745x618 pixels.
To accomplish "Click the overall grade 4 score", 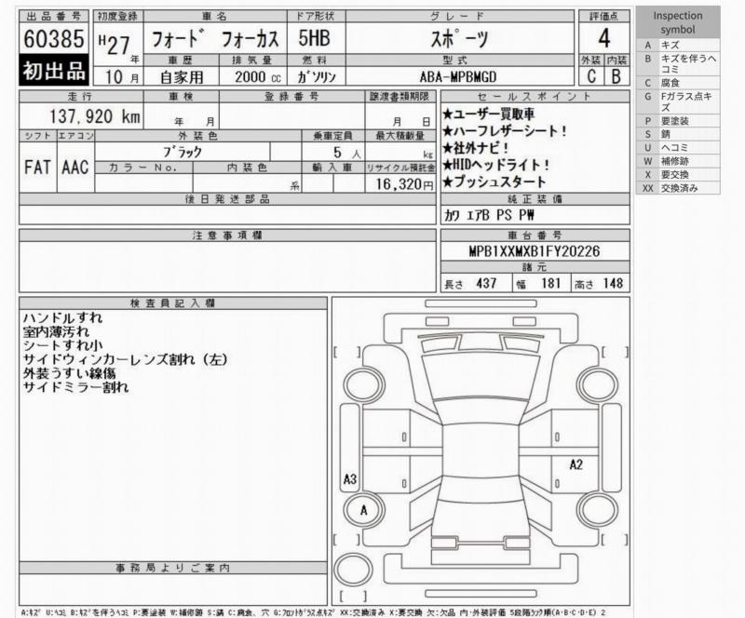I will point(603,39).
